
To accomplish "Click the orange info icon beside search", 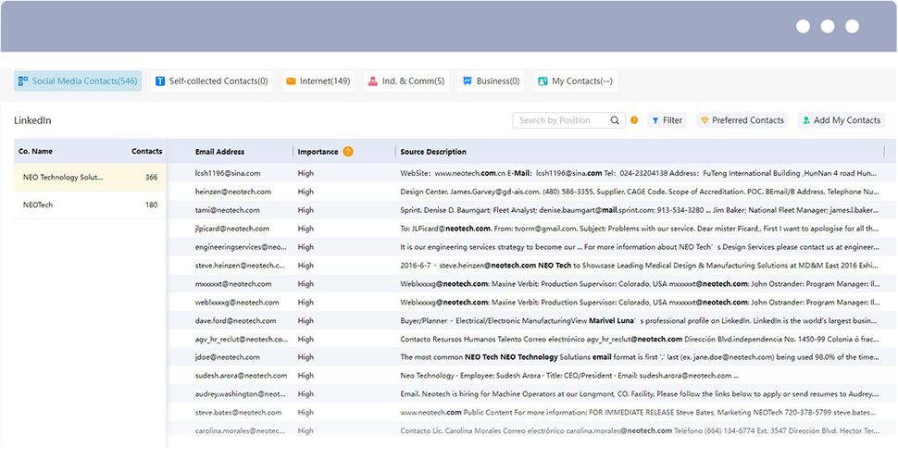I will pyautogui.click(x=634, y=120).
